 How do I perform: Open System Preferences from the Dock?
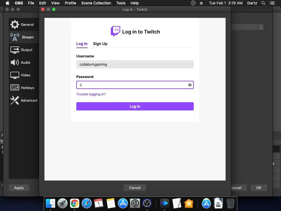tap(135, 204)
